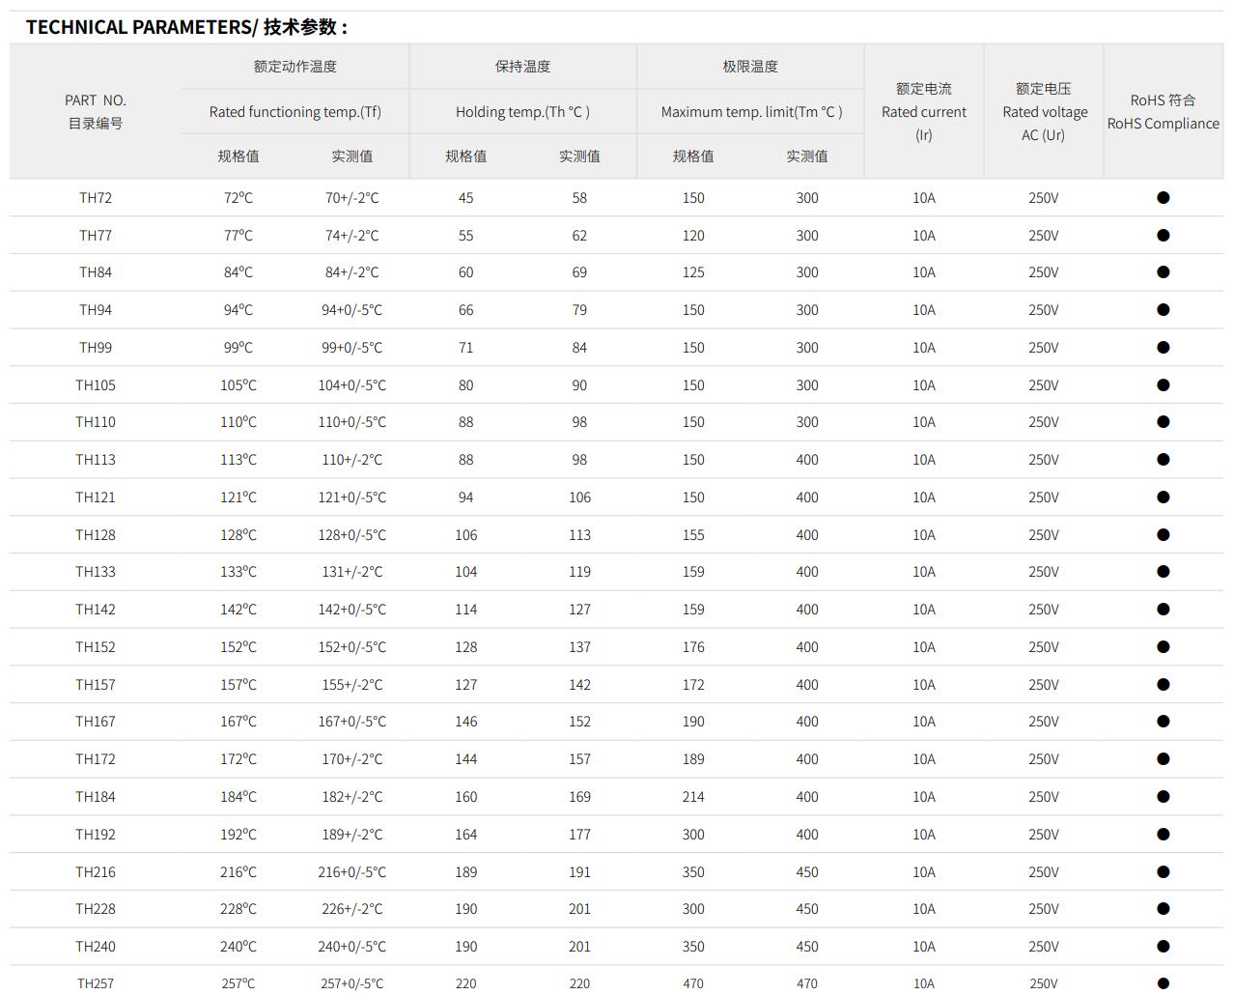1234x995 pixels.
Task: Click the RoHS Compliance column header
Action: 1163,112
